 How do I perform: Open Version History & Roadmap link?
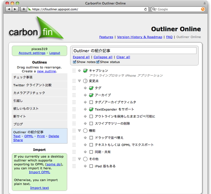click(140, 37)
